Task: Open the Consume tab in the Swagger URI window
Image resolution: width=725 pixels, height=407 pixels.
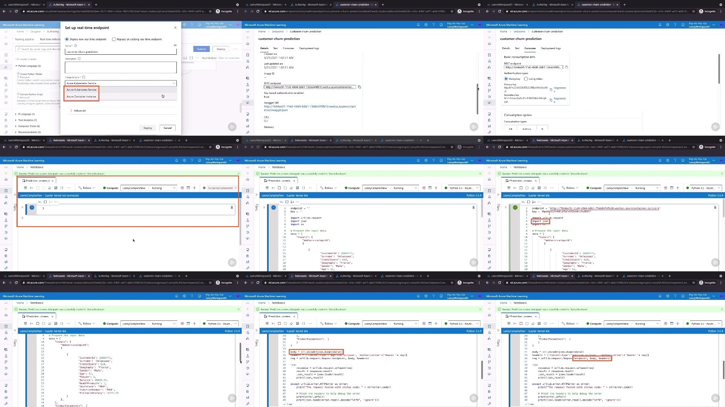Action: point(288,48)
